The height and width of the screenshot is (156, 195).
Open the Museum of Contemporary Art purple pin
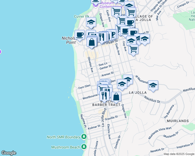[x=96, y=5]
